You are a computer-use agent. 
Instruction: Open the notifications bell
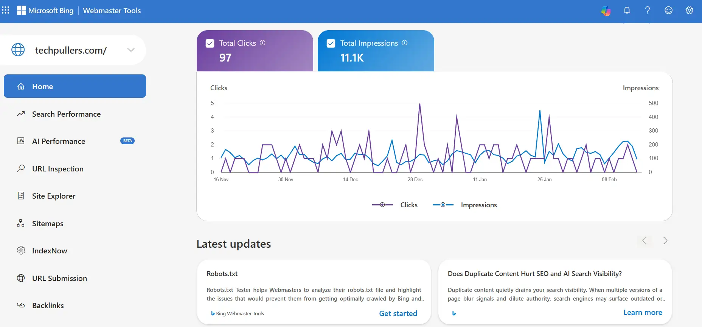tap(627, 11)
